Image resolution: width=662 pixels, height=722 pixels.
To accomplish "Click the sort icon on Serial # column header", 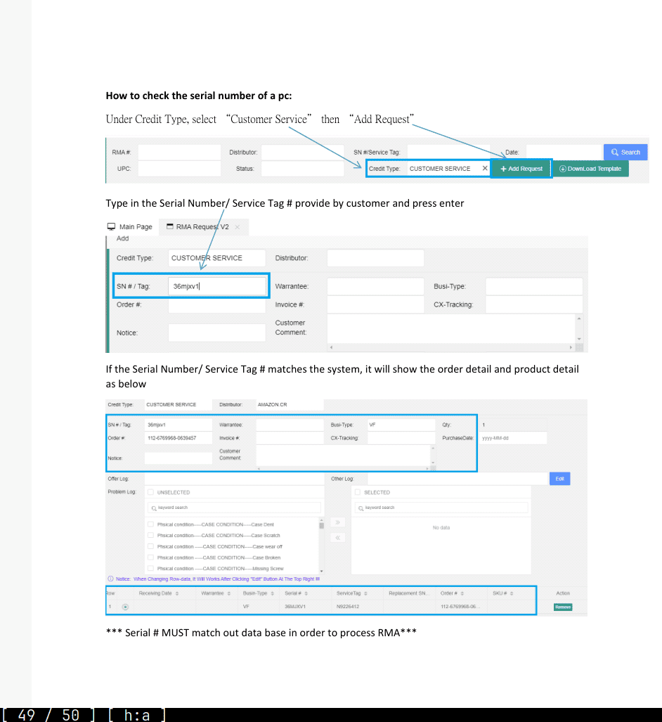I will 306,593.
